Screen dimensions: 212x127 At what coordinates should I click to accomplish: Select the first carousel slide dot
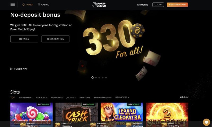(x=92, y=77)
